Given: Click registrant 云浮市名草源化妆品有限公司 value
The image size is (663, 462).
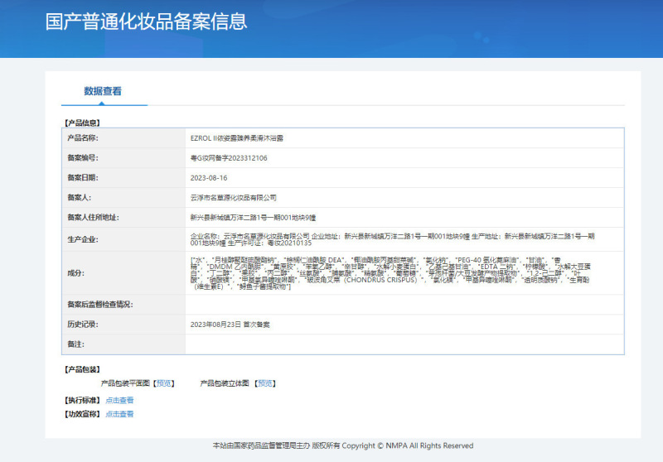Looking at the screenshot, I should (x=234, y=198).
